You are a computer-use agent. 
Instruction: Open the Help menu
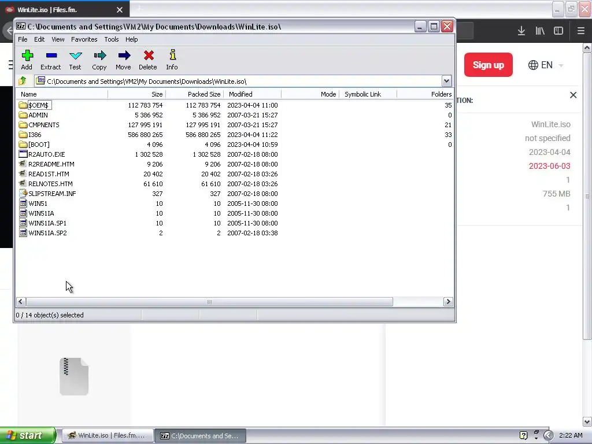pos(131,39)
